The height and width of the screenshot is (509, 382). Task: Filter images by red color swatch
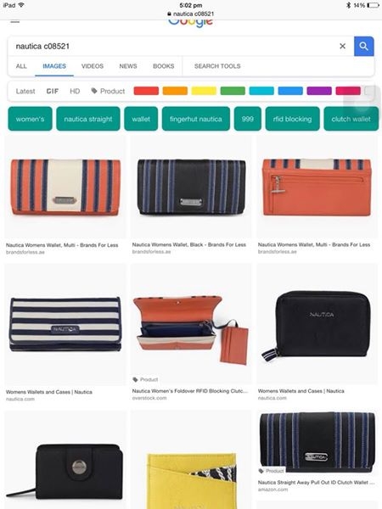click(146, 91)
